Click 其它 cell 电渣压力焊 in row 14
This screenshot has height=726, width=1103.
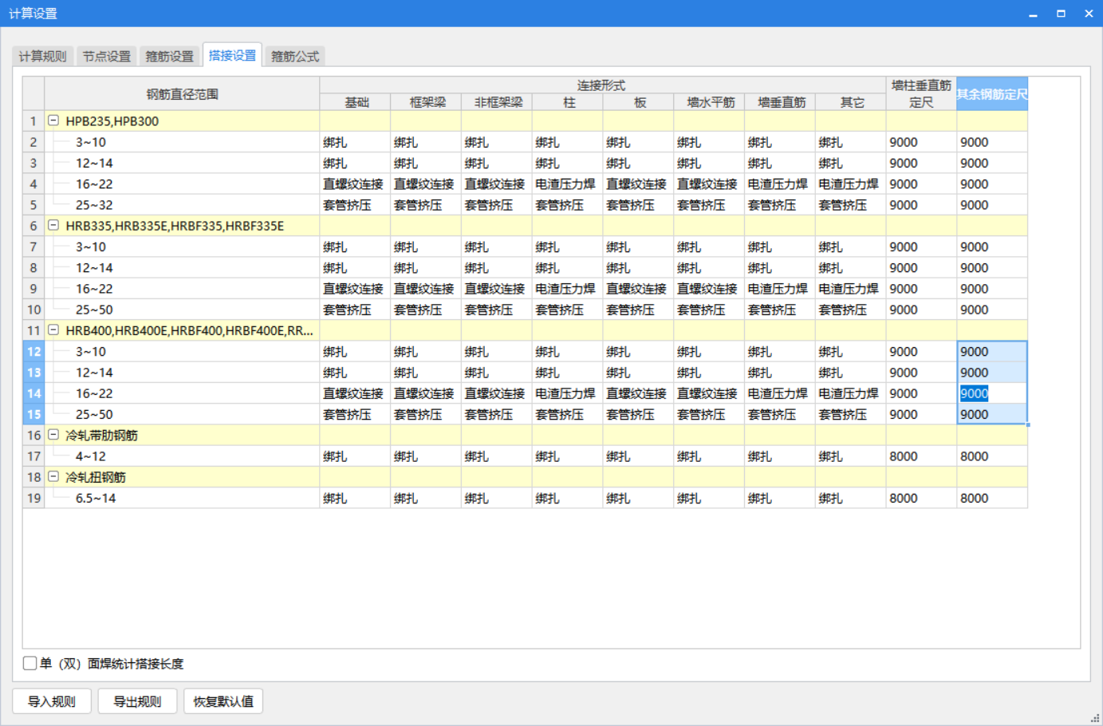pos(850,393)
